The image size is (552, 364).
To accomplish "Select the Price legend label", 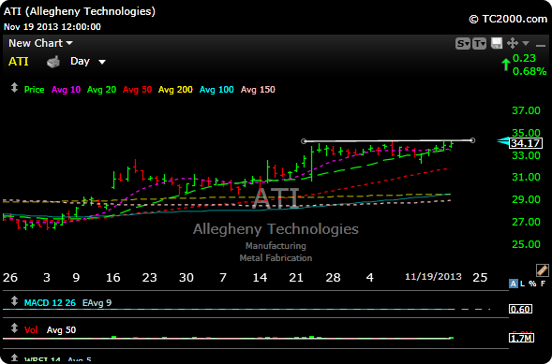I will [34, 90].
